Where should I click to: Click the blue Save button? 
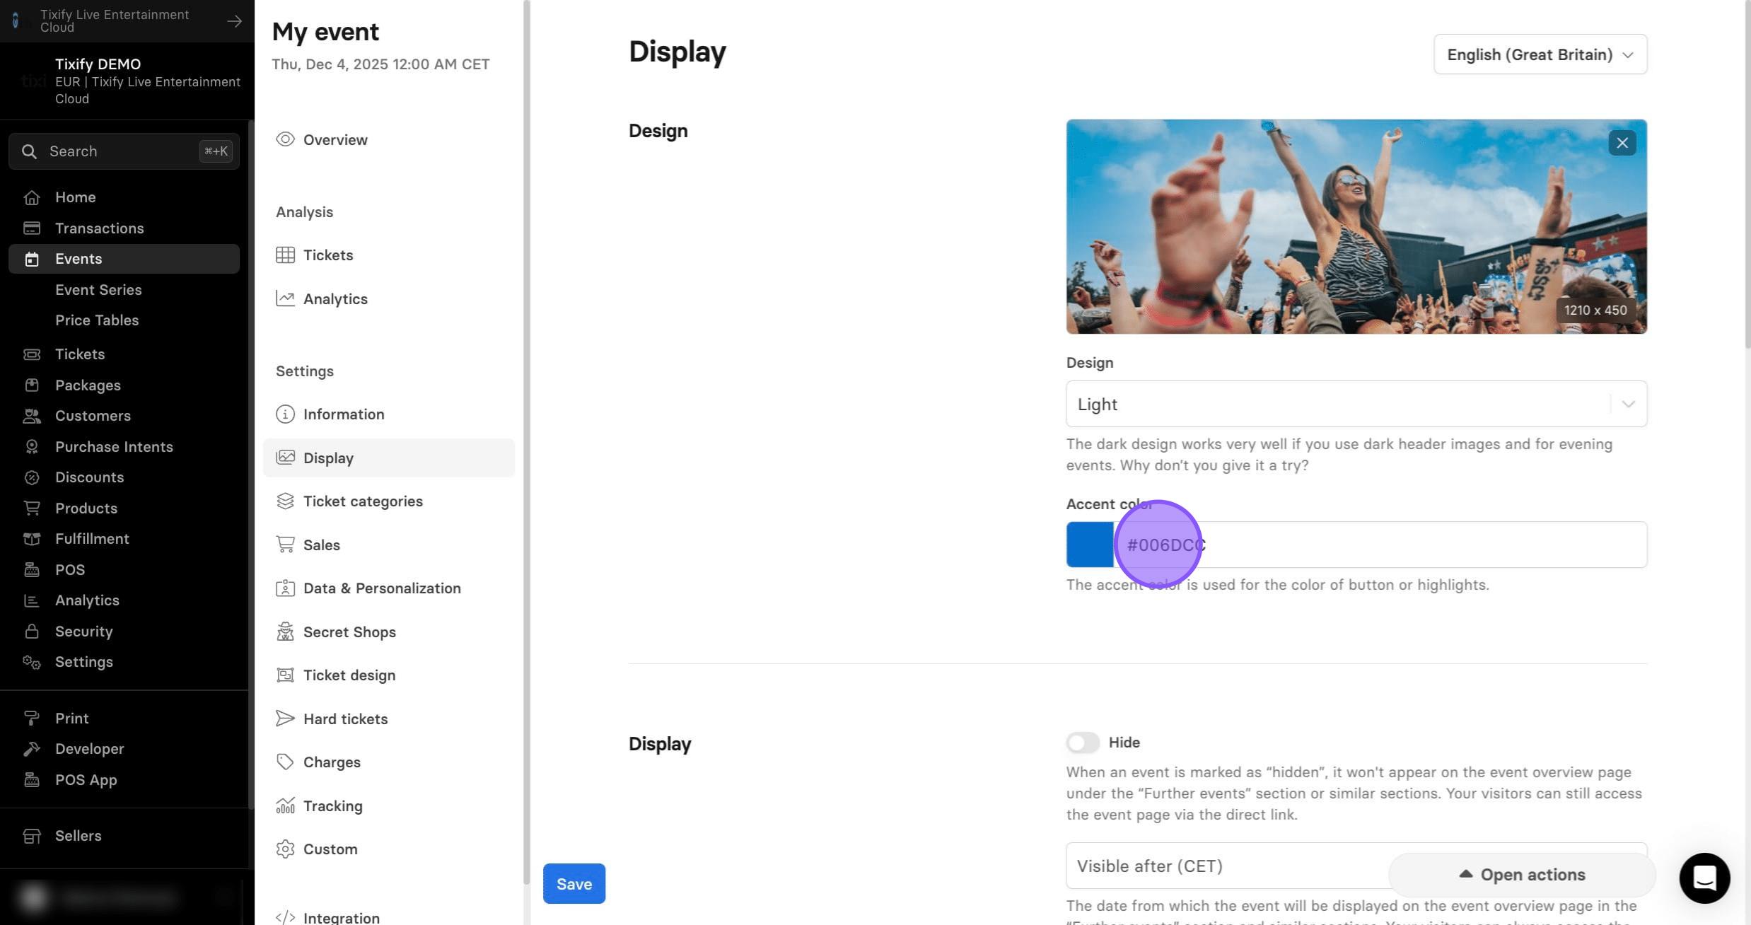click(x=574, y=884)
